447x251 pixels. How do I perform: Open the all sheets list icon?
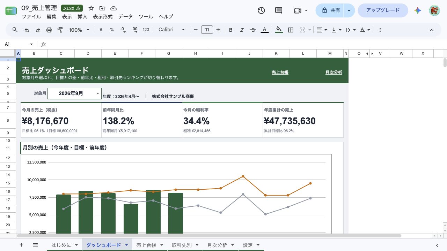35,245
